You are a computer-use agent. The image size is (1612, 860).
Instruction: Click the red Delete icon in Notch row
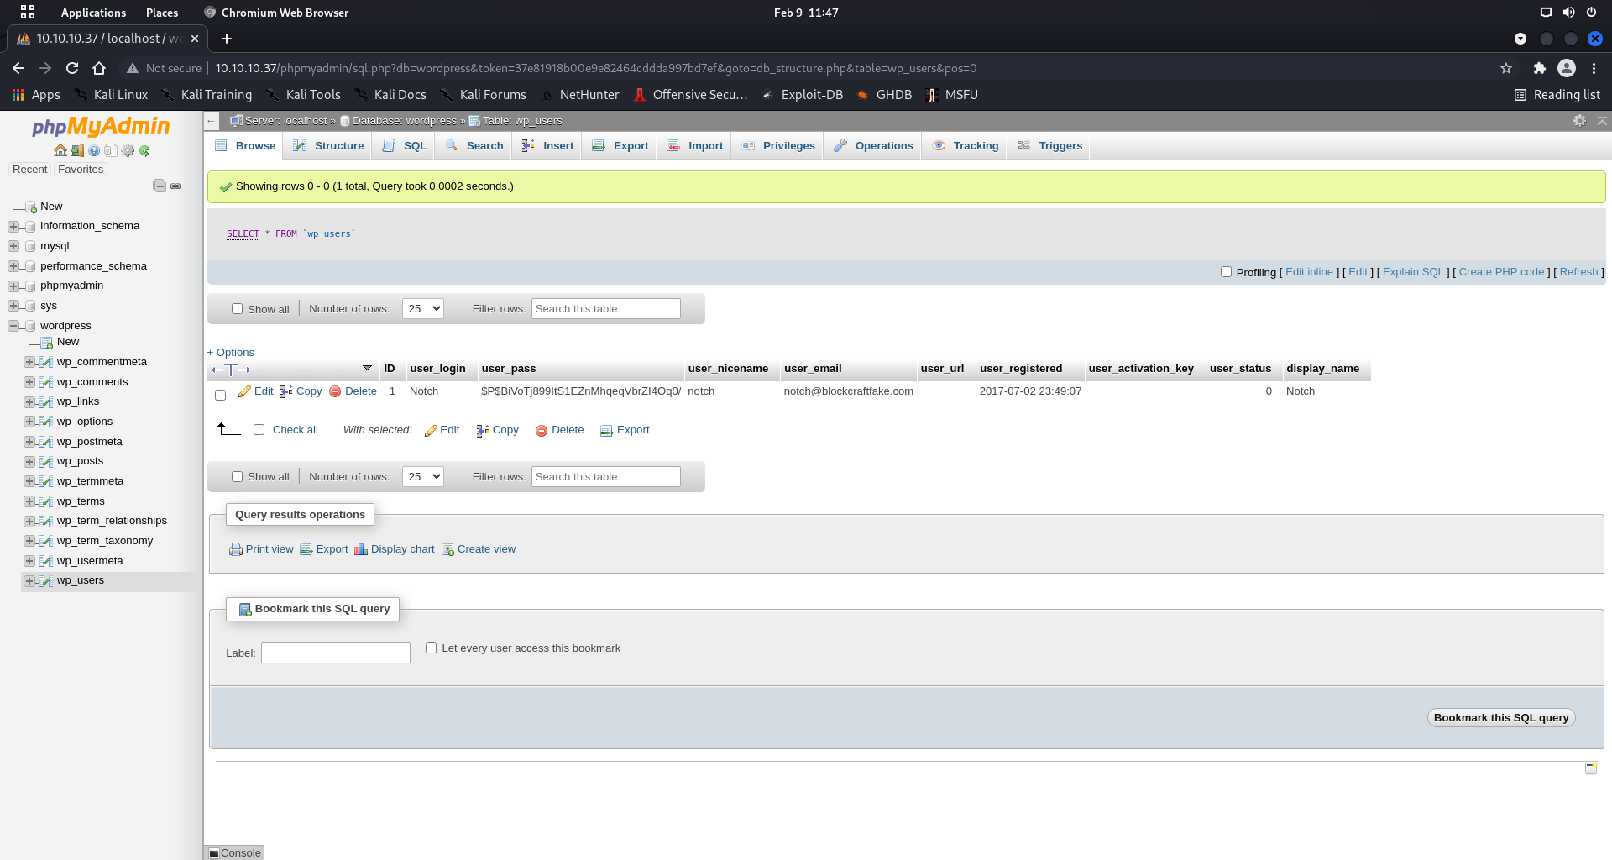pyautogui.click(x=335, y=391)
